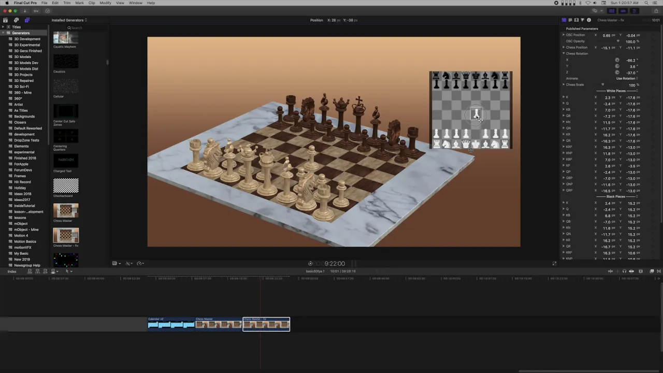Open the retime speedometer popup
663x373 pixels.
pos(141,264)
